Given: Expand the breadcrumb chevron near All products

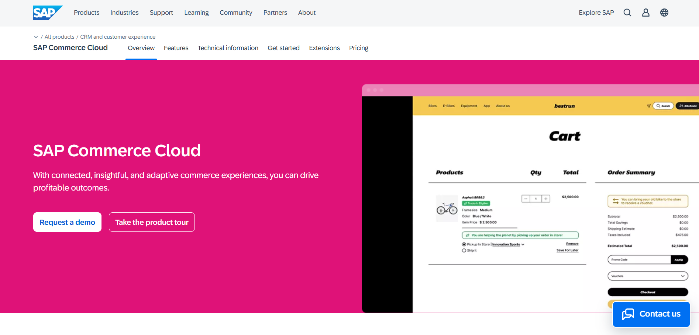Looking at the screenshot, I should coord(36,37).
